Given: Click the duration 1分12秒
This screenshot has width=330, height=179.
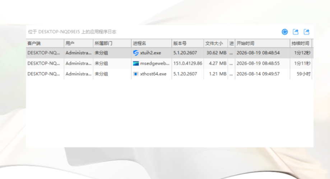Looking at the screenshot, I should pyautogui.click(x=302, y=53).
